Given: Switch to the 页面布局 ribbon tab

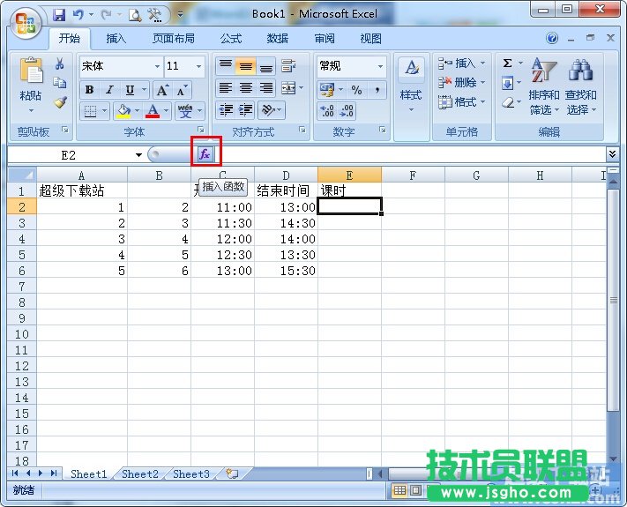Looking at the screenshot, I should point(174,39).
